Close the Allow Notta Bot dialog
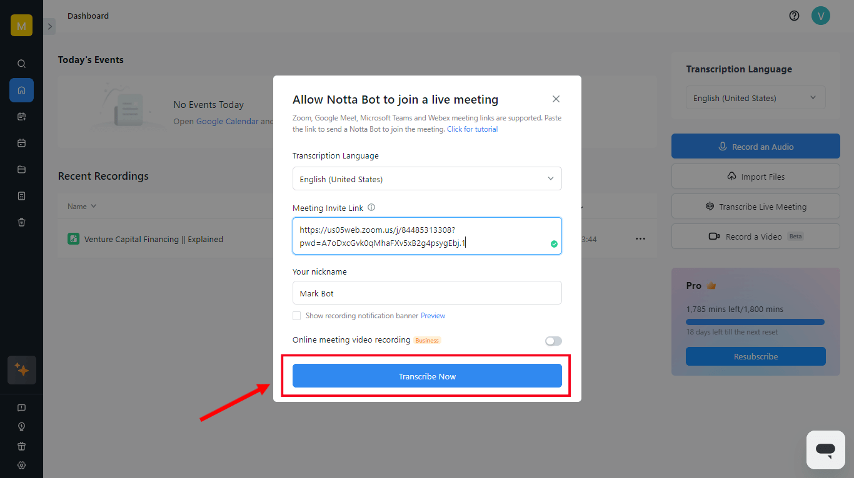Viewport: 854px width, 478px height. tap(556, 99)
